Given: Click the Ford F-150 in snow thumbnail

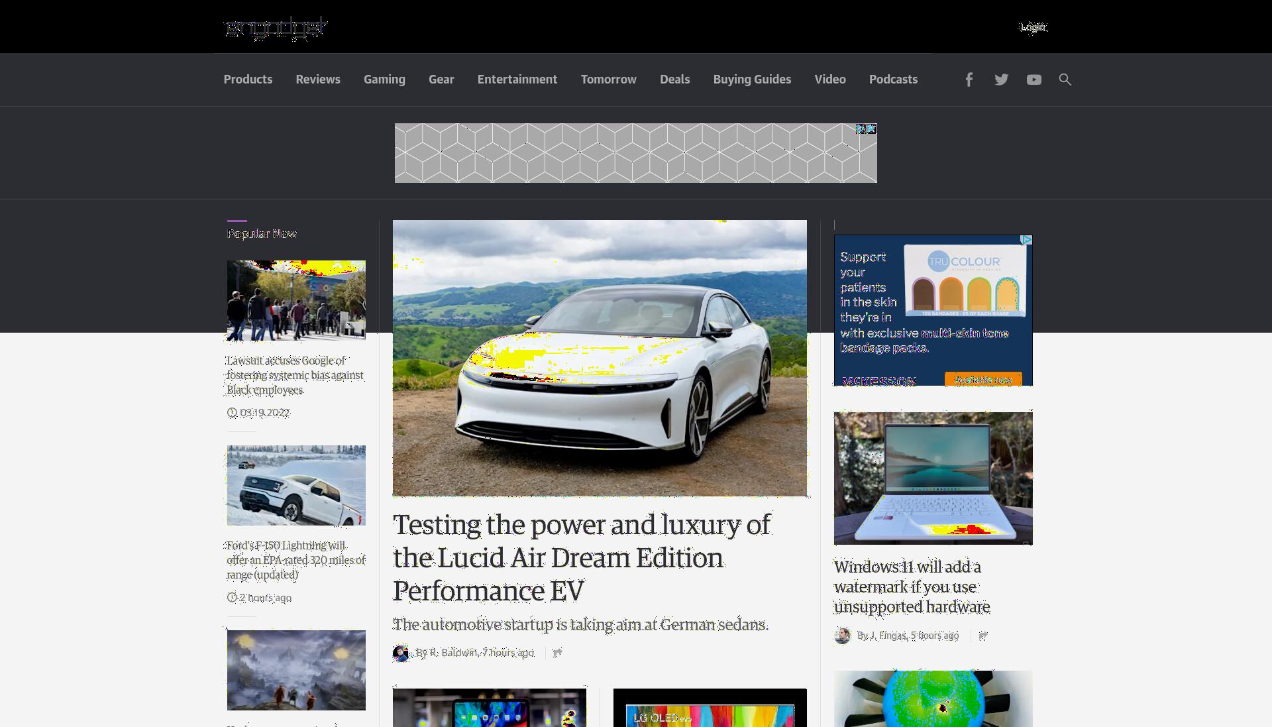Looking at the screenshot, I should pos(296,485).
